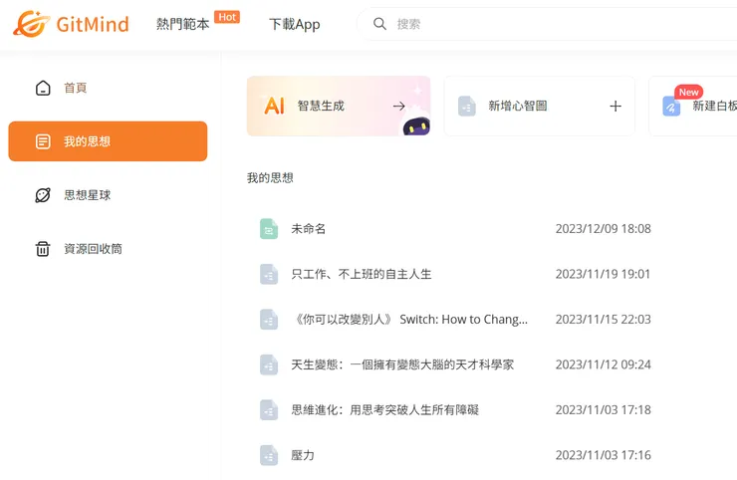Open the 熱門範本 menu item
This screenshot has width=737, height=480.
[183, 24]
